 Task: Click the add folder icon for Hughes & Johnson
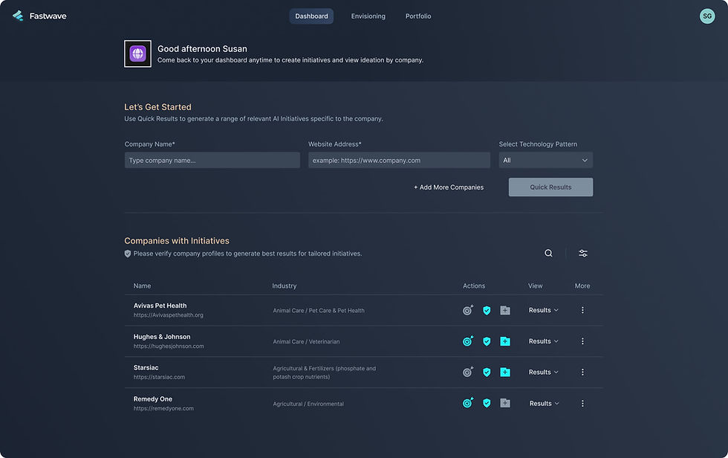[x=505, y=341]
